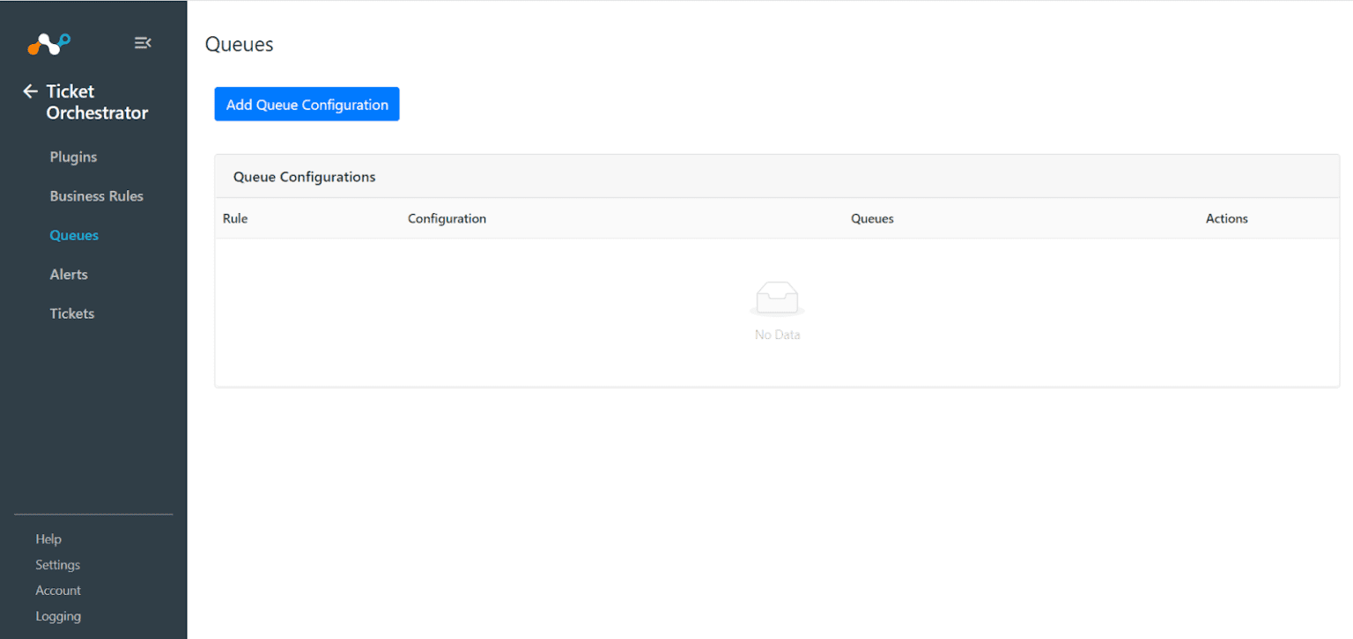Screen dimensions: 1353x639
Task: Go to Settings from the sidebar
Action: (57, 564)
